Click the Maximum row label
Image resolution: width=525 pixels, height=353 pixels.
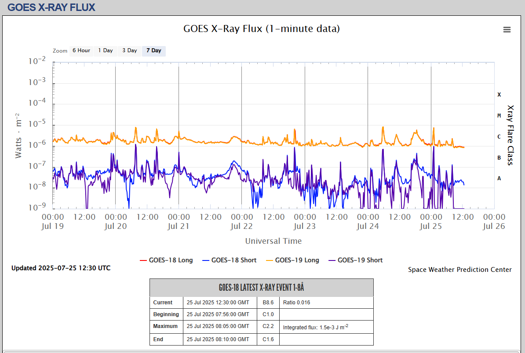[165, 326]
